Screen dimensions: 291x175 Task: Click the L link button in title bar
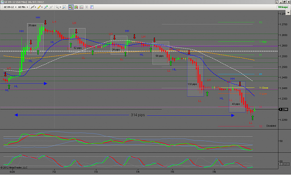[277, 2]
